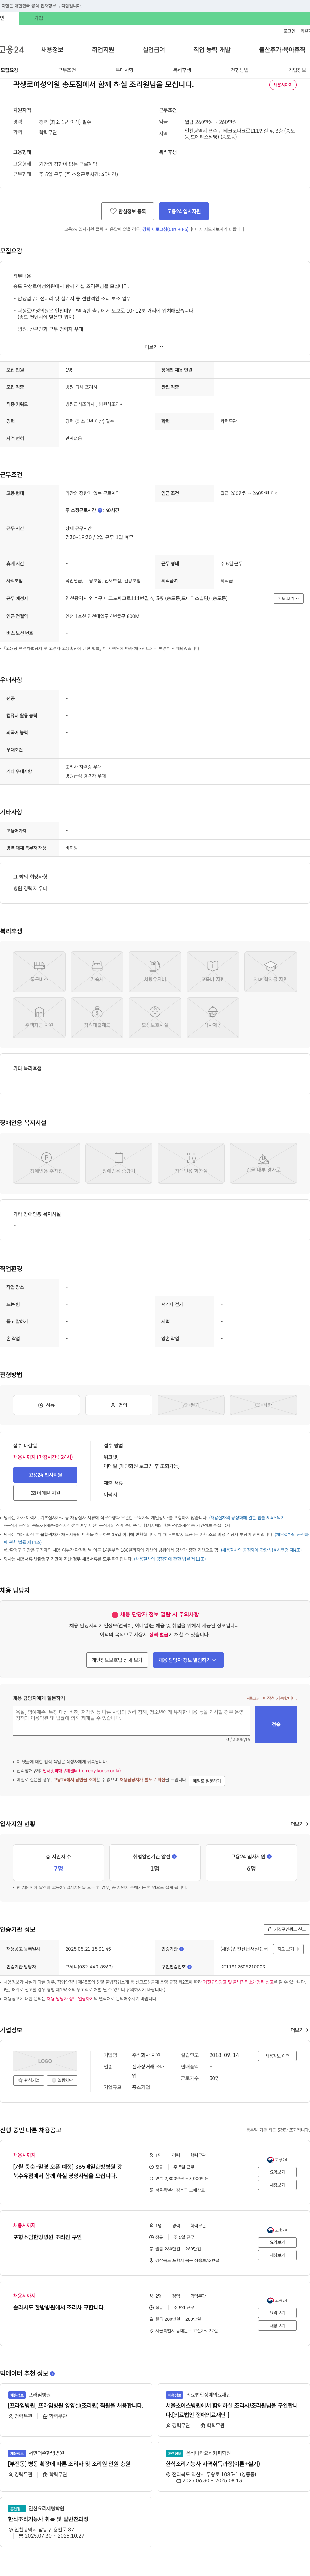Expand 더보기 in the job description

[x=154, y=347]
